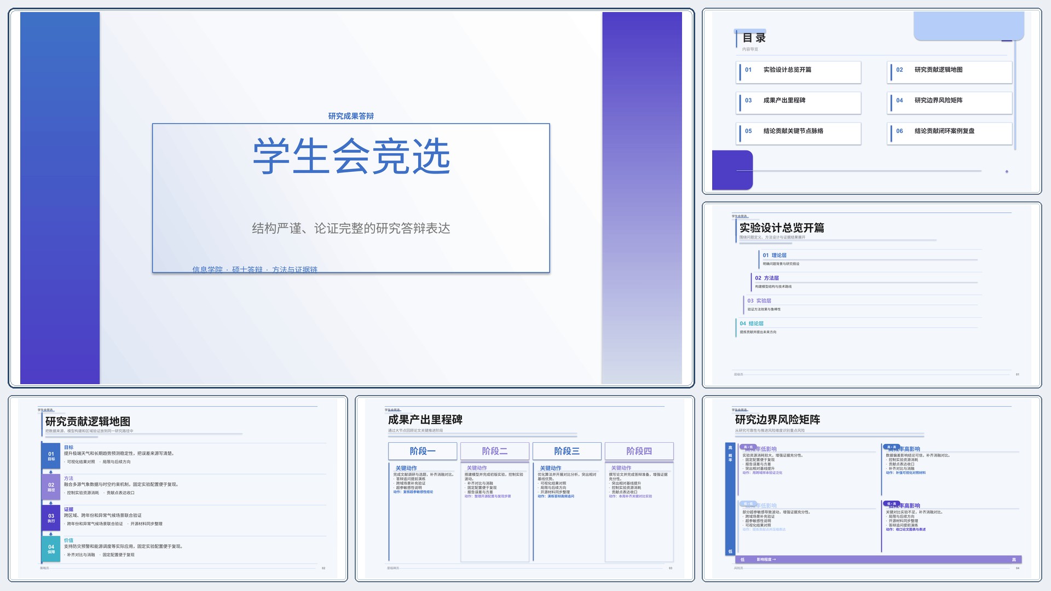Click the 信息学院 · 硕士答辩 footer line on cover
This screenshot has width=1051, height=591.
255,269
